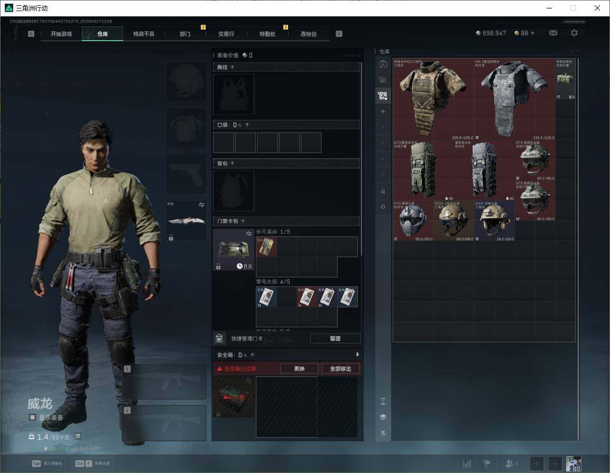Click the help icon next to 口袋
The image size is (610, 473).
click(x=247, y=125)
